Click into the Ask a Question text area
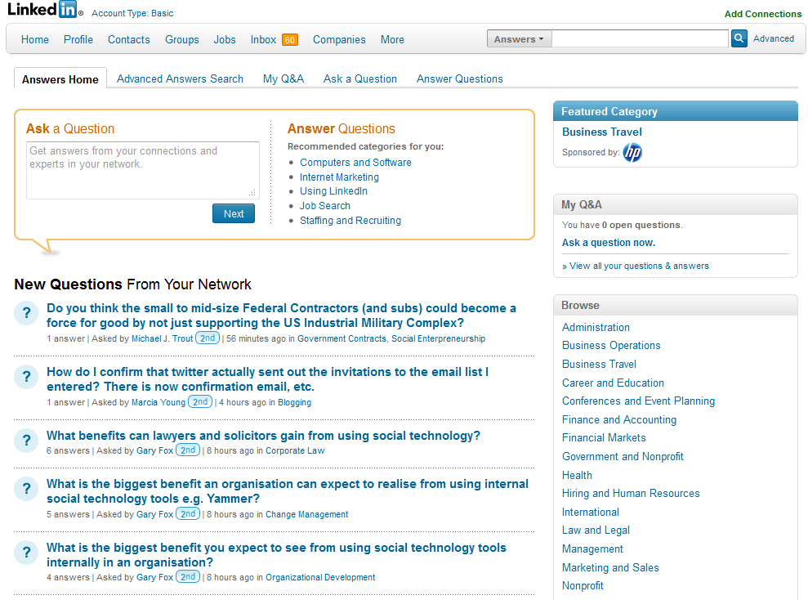This screenshot has width=808, height=600. [143, 170]
